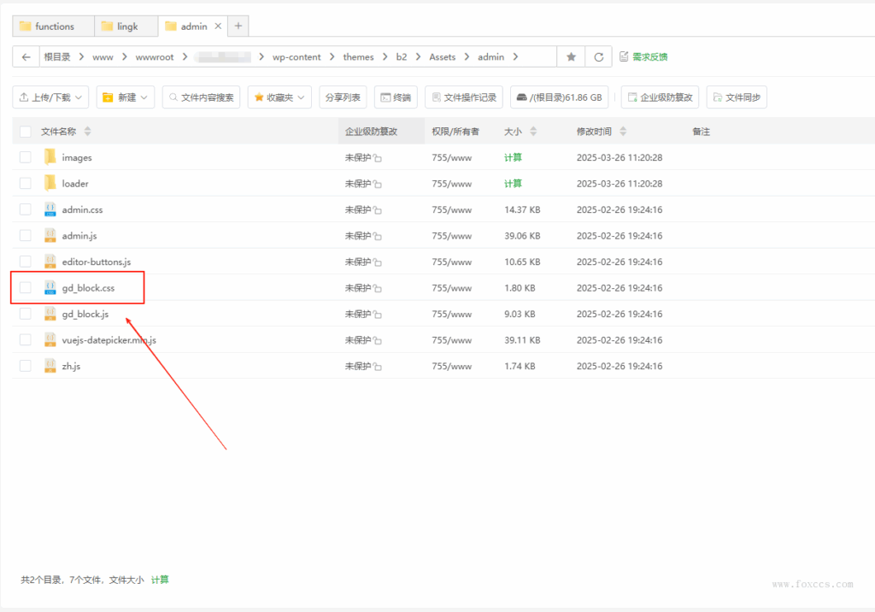Click the editor-buttons.js file icon

(x=50, y=262)
